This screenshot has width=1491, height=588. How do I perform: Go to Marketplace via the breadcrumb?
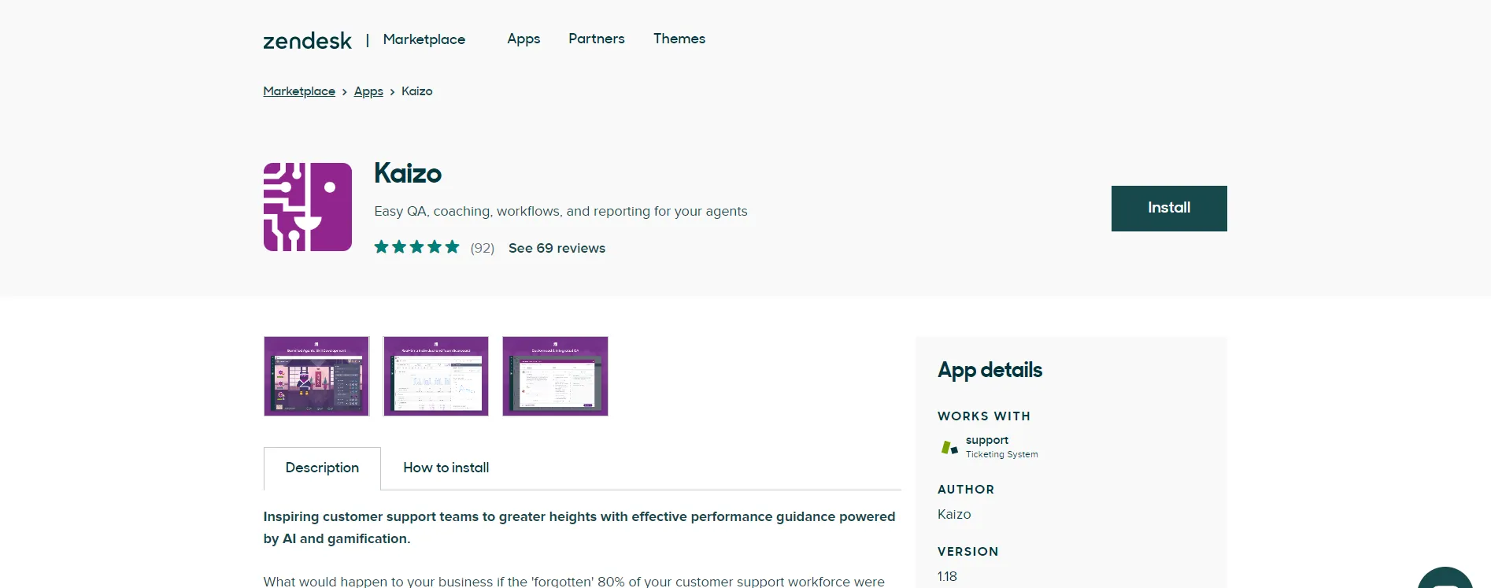[x=299, y=91]
